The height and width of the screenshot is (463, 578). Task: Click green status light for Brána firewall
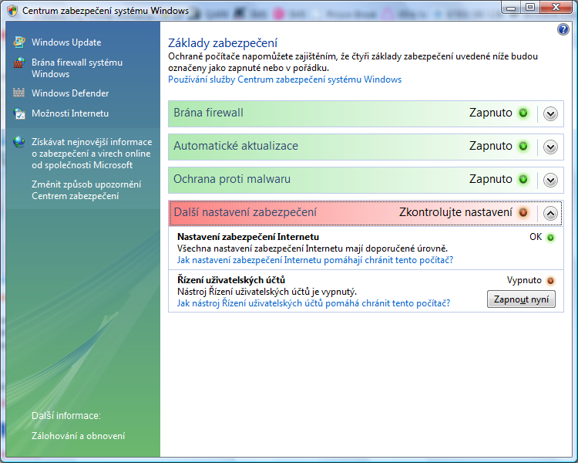click(x=523, y=113)
